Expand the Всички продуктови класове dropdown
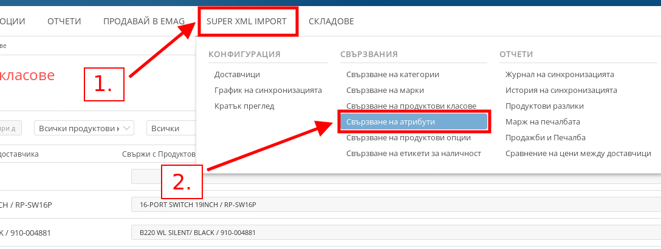The image size is (661, 249). [84, 128]
